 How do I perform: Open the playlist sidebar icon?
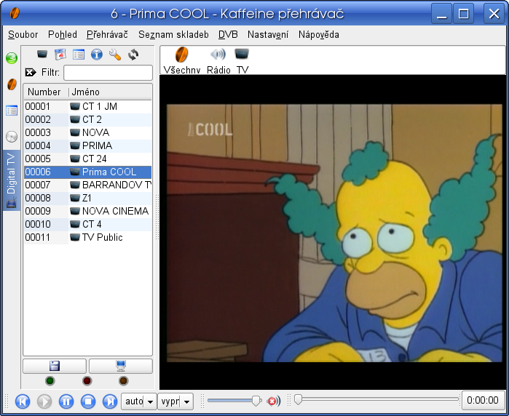pyautogui.click(x=12, y=111)
